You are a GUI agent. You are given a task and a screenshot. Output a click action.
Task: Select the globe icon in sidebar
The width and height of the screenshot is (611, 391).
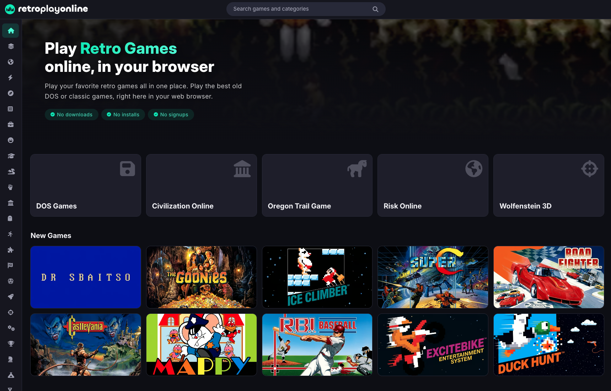pos(11,62)
